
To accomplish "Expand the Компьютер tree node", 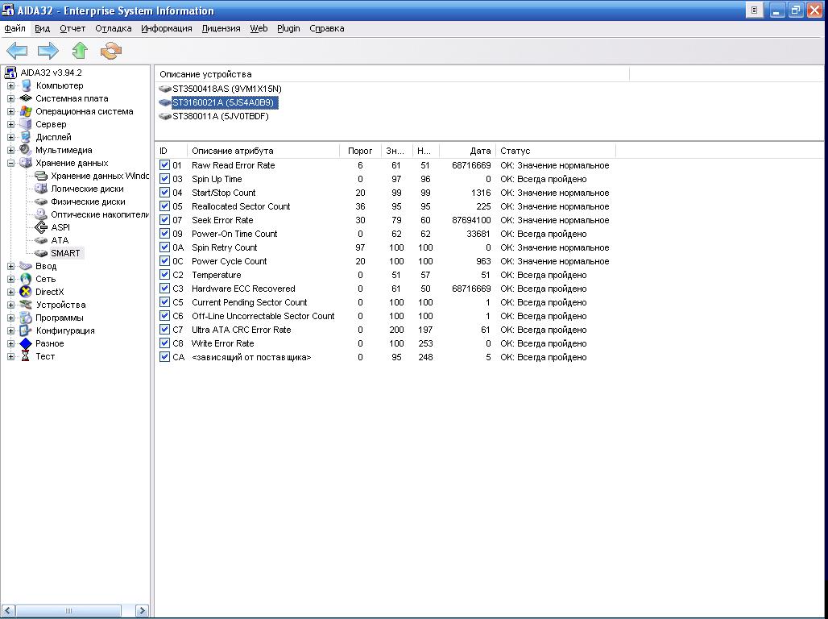I will click(10, 85).
